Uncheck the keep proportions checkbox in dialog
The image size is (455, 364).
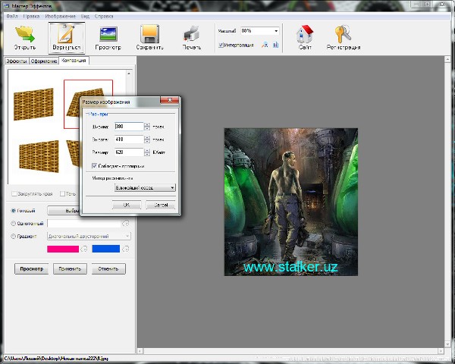(x=94, y=165)
